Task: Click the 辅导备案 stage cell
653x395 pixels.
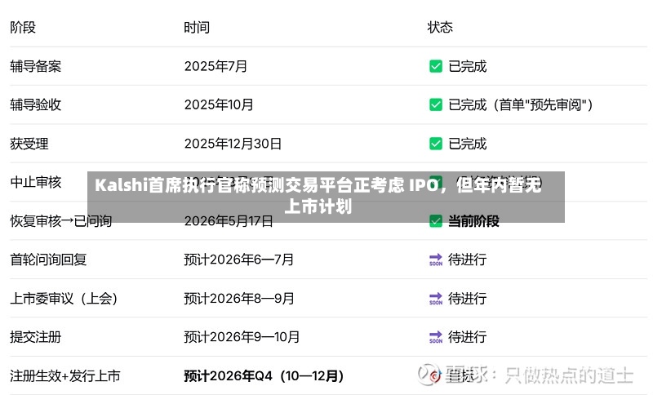Action: 35,66
